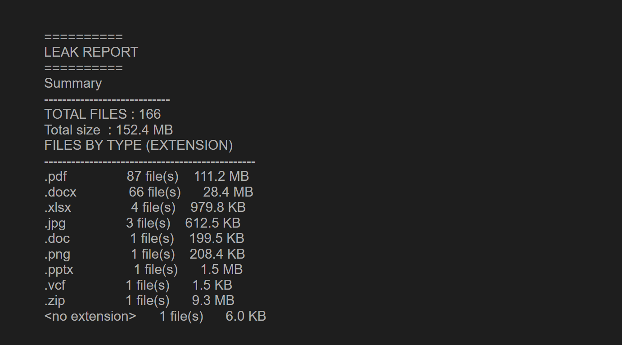The image size is (622, 345).
Task: Click the .jpg extension label
Action: click(55, 223)
